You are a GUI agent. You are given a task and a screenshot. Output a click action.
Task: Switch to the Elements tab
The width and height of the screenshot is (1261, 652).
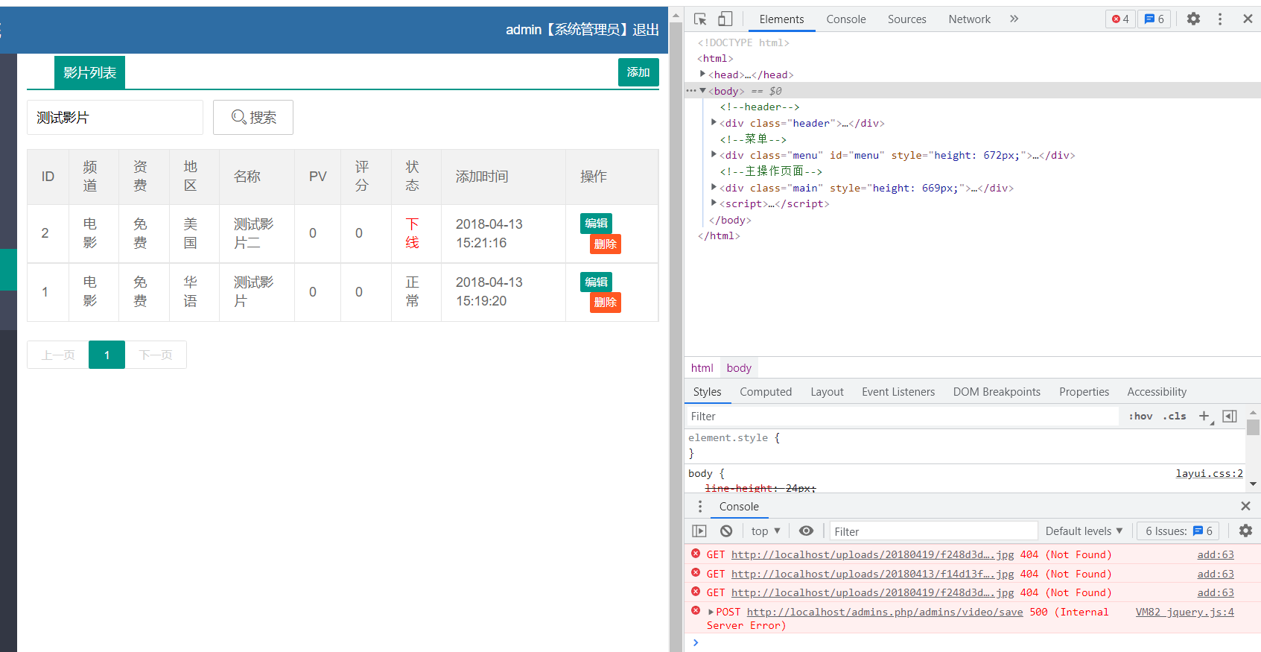(781, 19)
